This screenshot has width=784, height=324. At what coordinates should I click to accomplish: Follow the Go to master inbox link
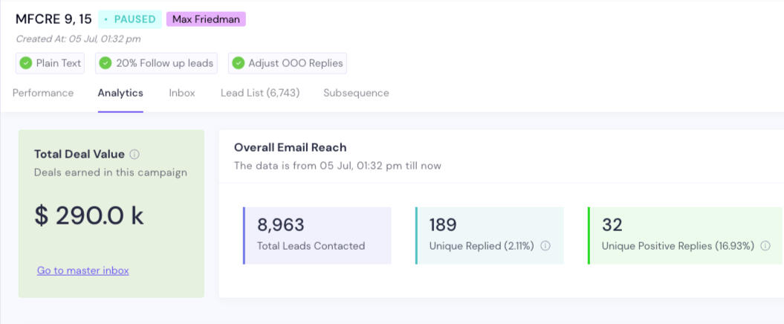pyautogui.click(x=83, y=270)
